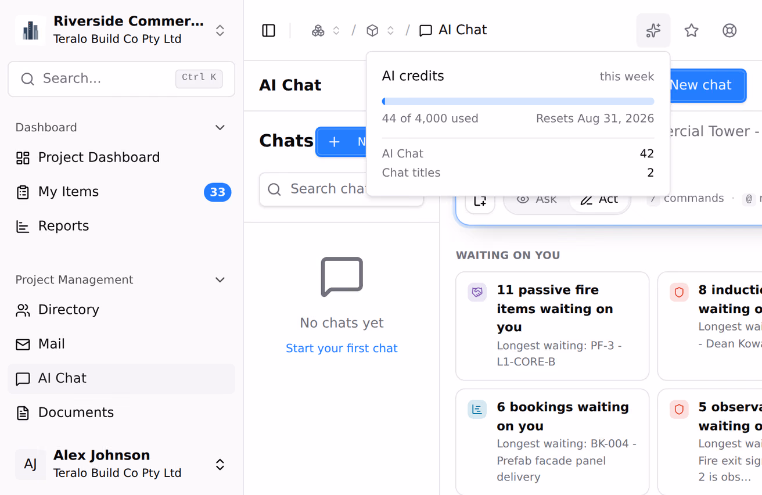Click the AI Chat credits row
This screenshot has height=495, width=762.
pos(518,153)
